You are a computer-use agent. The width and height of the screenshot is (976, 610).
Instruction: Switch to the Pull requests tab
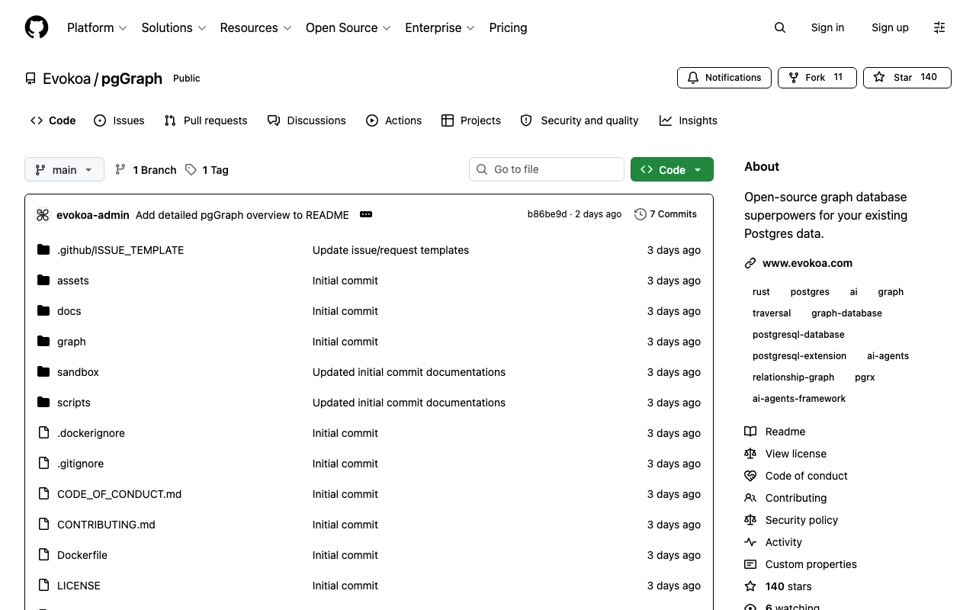[x=206, y=120]
